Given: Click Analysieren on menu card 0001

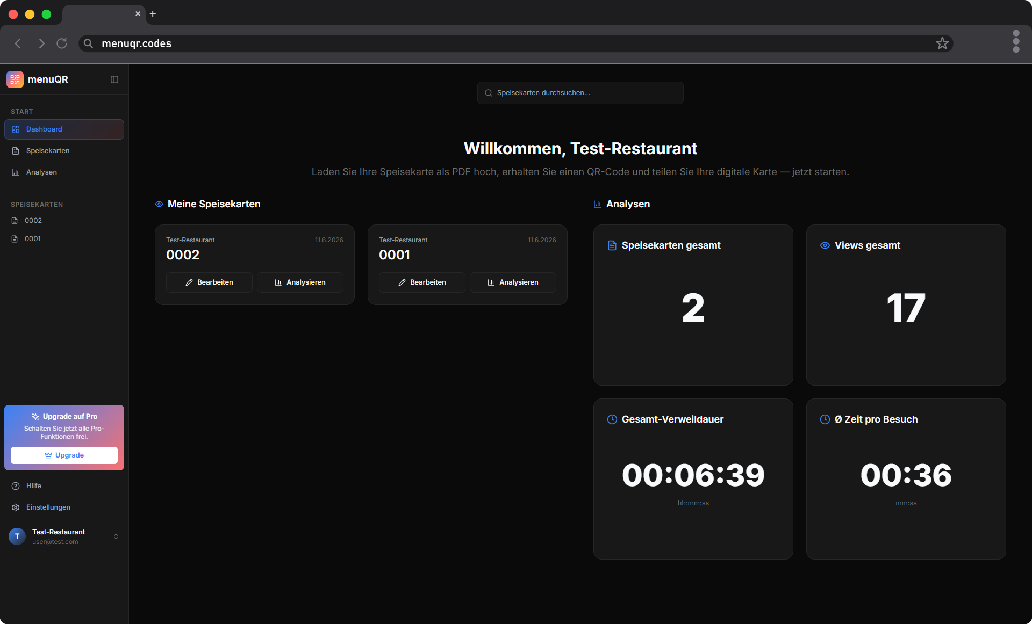Looking at the screenshot, I should pyautogui.click(x=513, y=282).
